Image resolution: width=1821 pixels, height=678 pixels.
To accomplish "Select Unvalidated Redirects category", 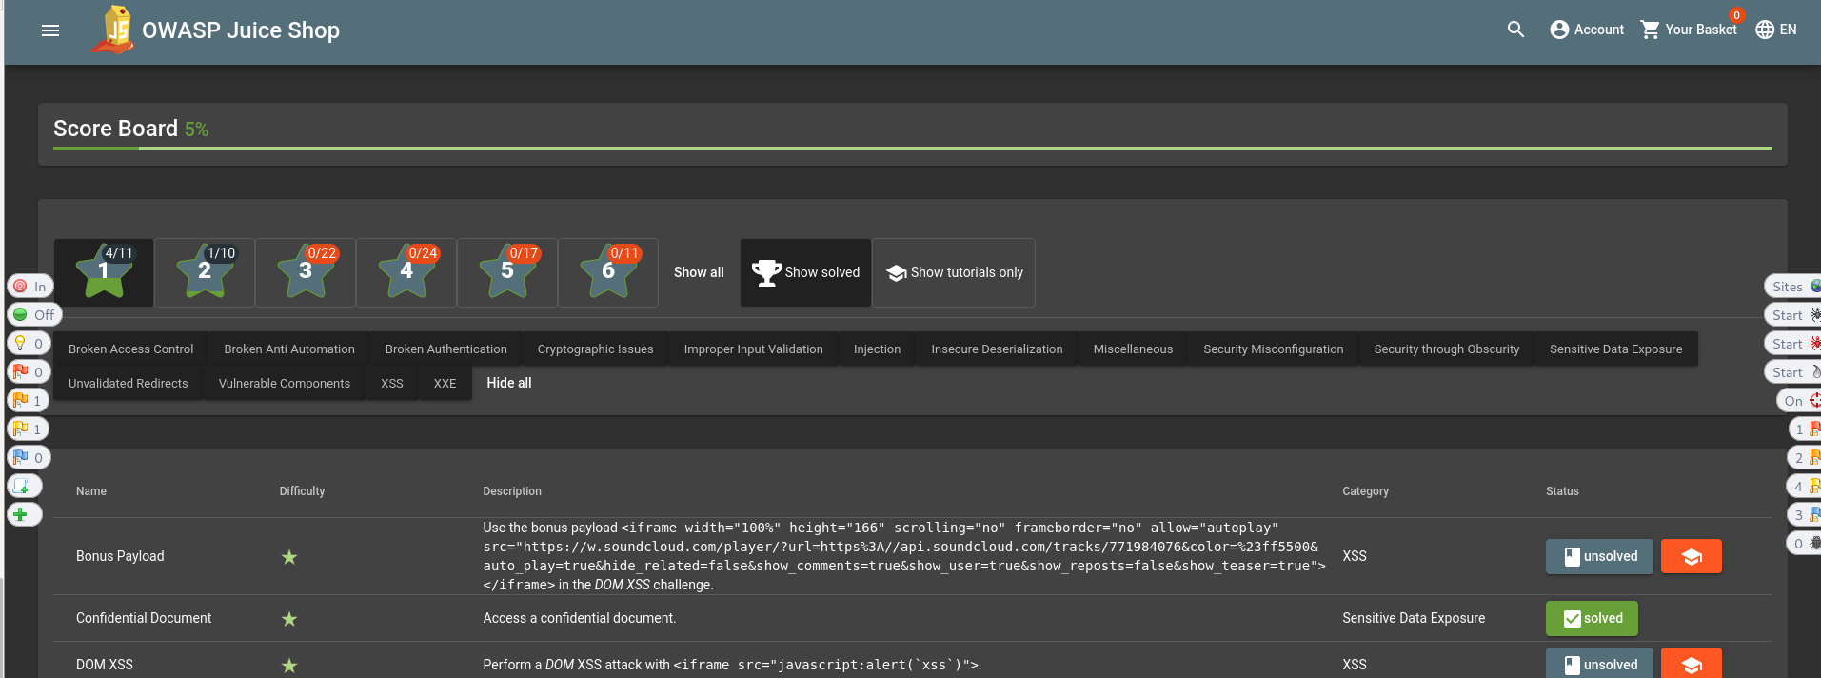I will click(129, 383).
